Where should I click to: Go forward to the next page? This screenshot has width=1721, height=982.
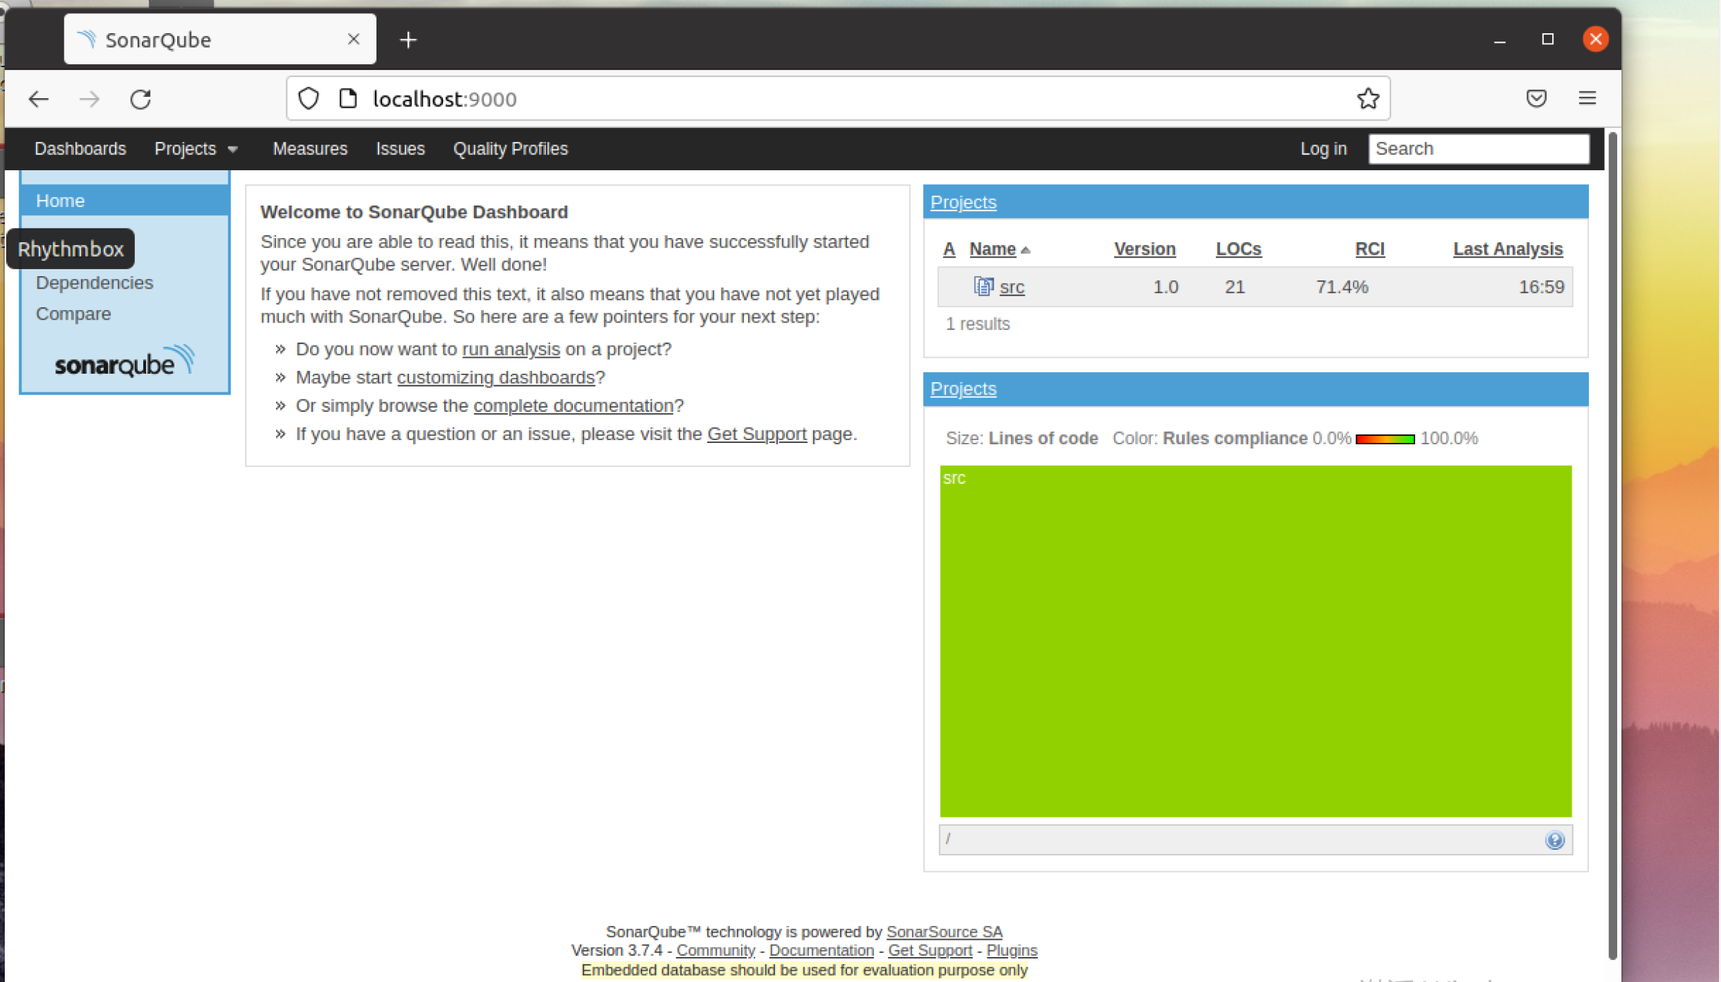(x=89, y=99)
